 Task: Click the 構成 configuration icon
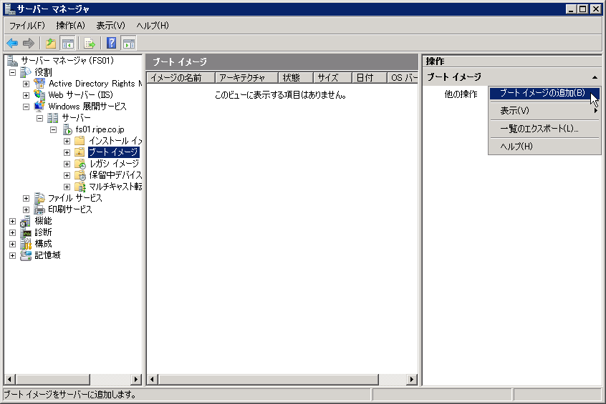[x=26, y=244]
